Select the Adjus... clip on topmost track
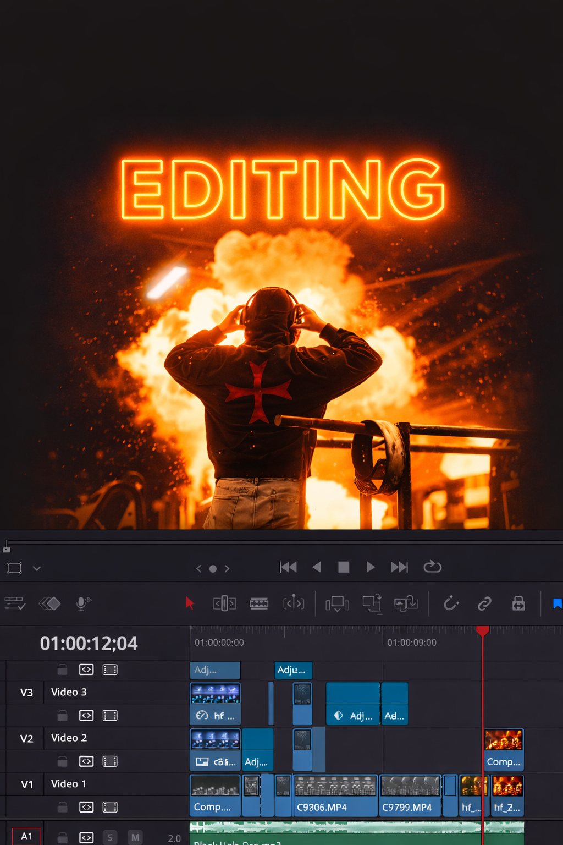 tap(294, 670)
